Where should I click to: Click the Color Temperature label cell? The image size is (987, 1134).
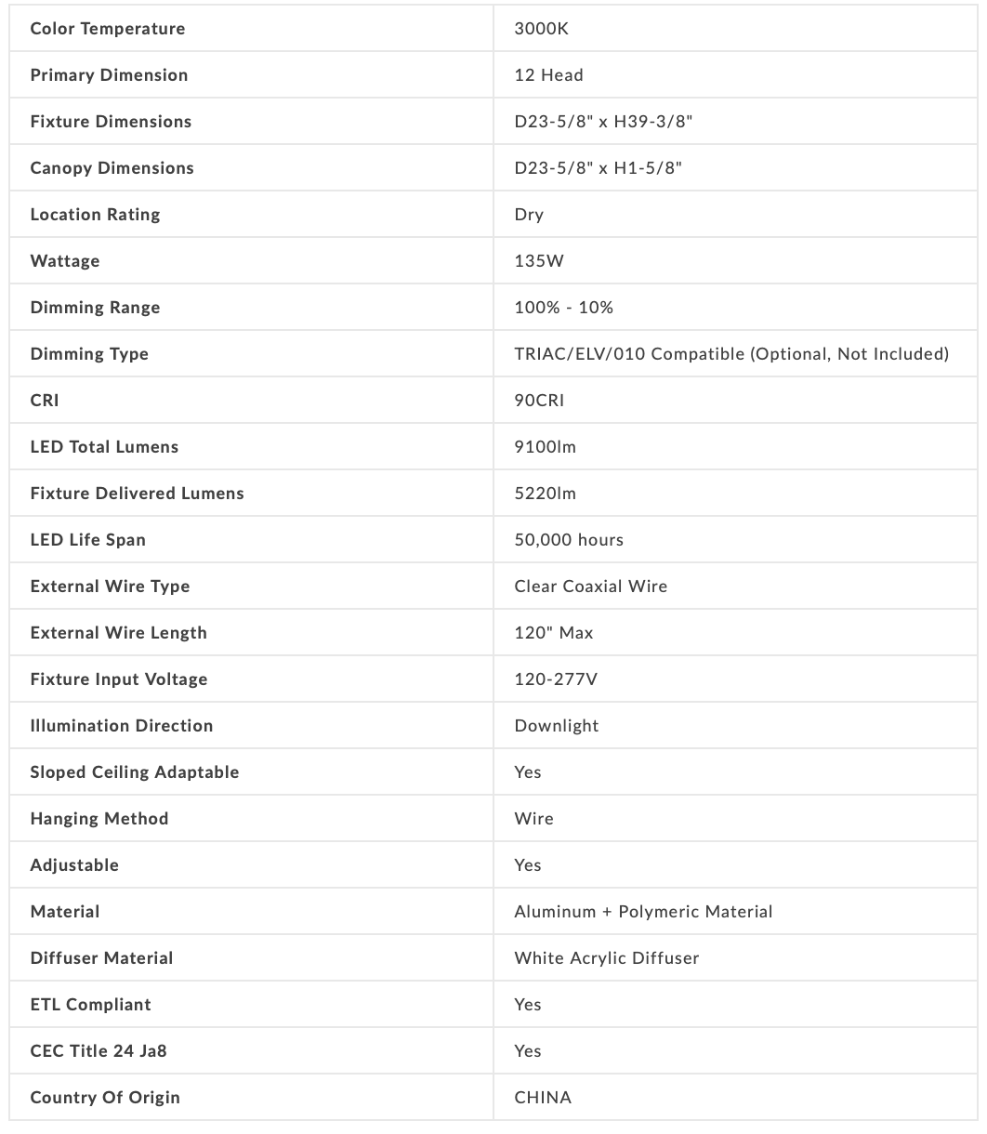click(x=107, y=29)
